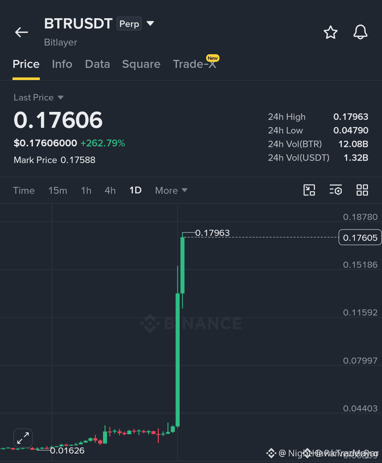Open price alerts via bell icon
This screenshot has width=382, height=463.
pos(360,32)
